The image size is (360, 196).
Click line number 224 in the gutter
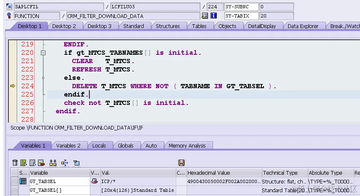[x=27, y=86]
